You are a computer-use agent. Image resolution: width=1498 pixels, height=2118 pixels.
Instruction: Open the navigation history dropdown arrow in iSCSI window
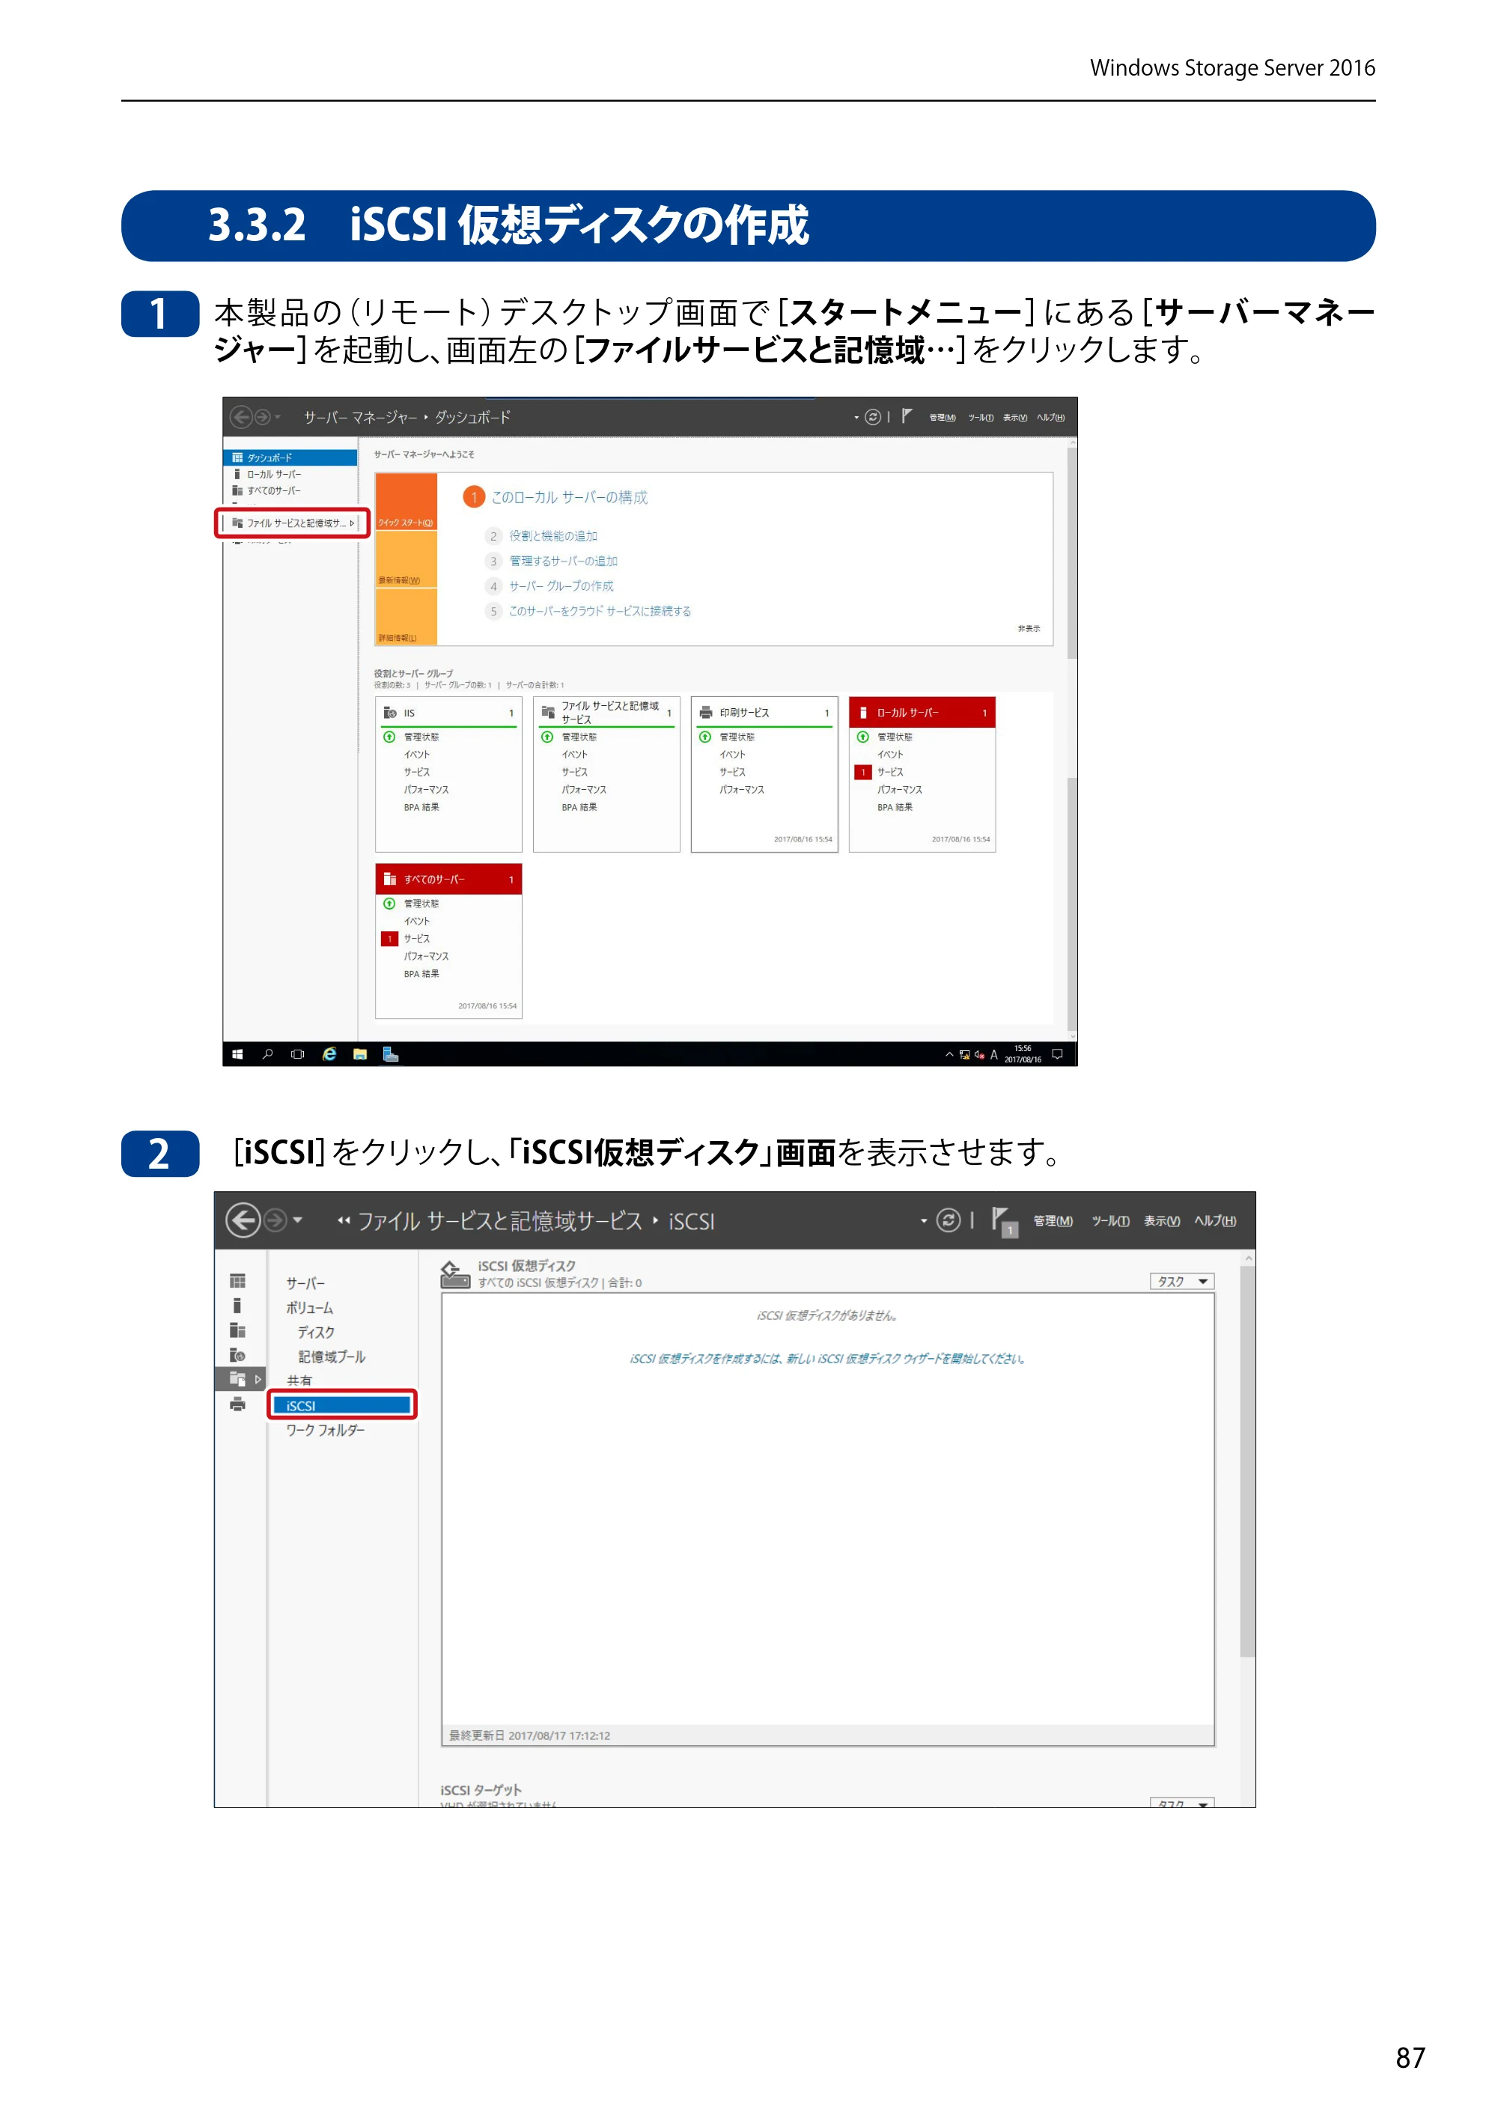pyautogui.click(x=298, y=1220)
